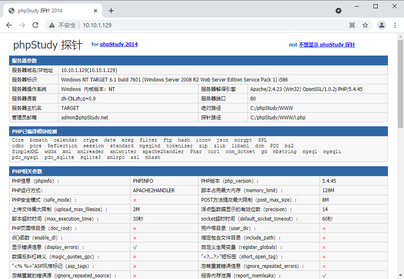This screenshot has width=404, height=279.
Task: Click the mhash module name
Action: coord(152,157)
